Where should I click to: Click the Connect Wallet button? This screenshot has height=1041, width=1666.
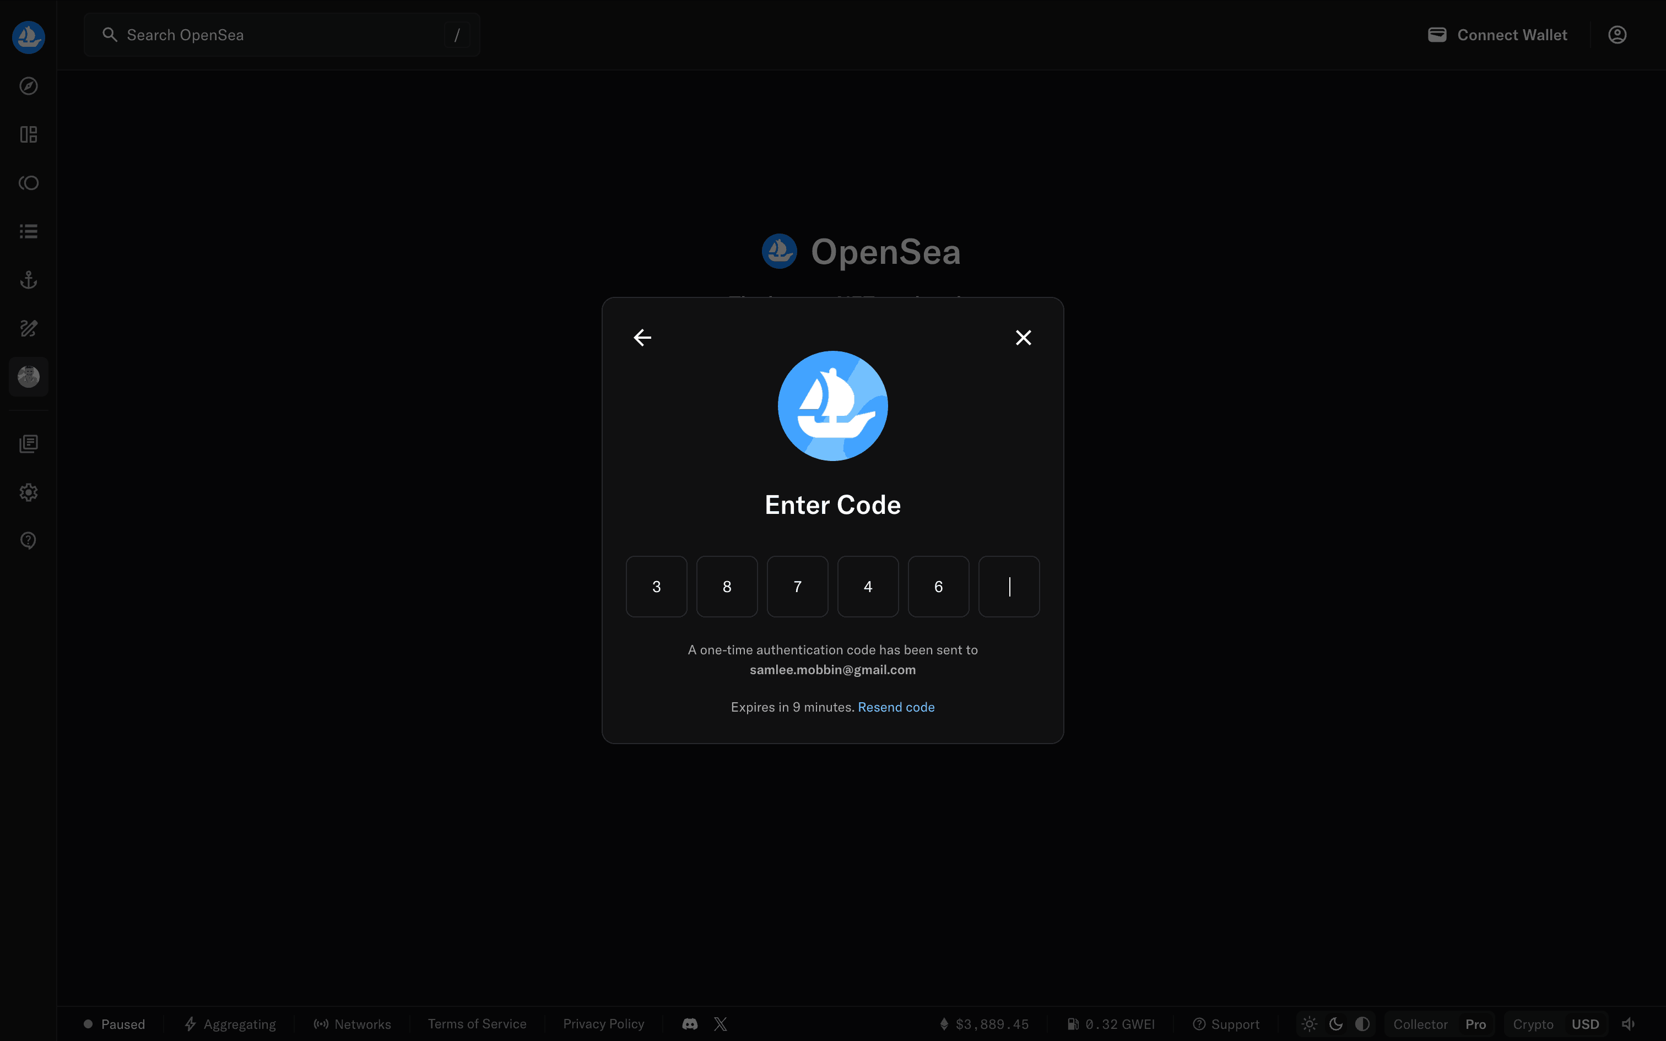tap(1497, 35)
